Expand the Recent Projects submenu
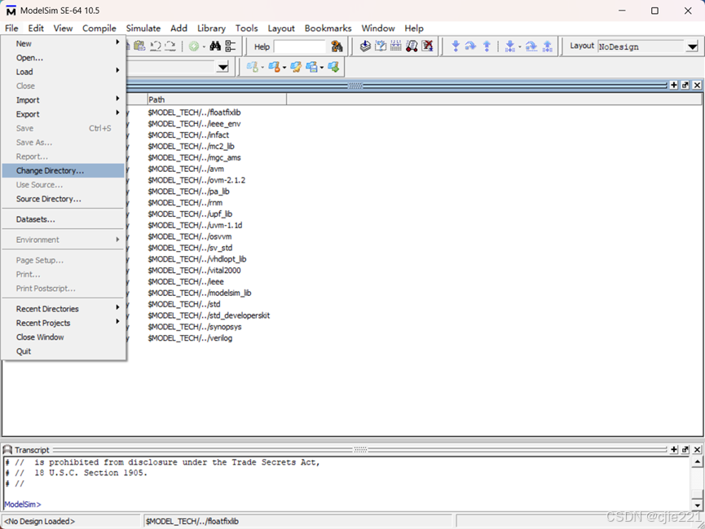 (63, 323)
